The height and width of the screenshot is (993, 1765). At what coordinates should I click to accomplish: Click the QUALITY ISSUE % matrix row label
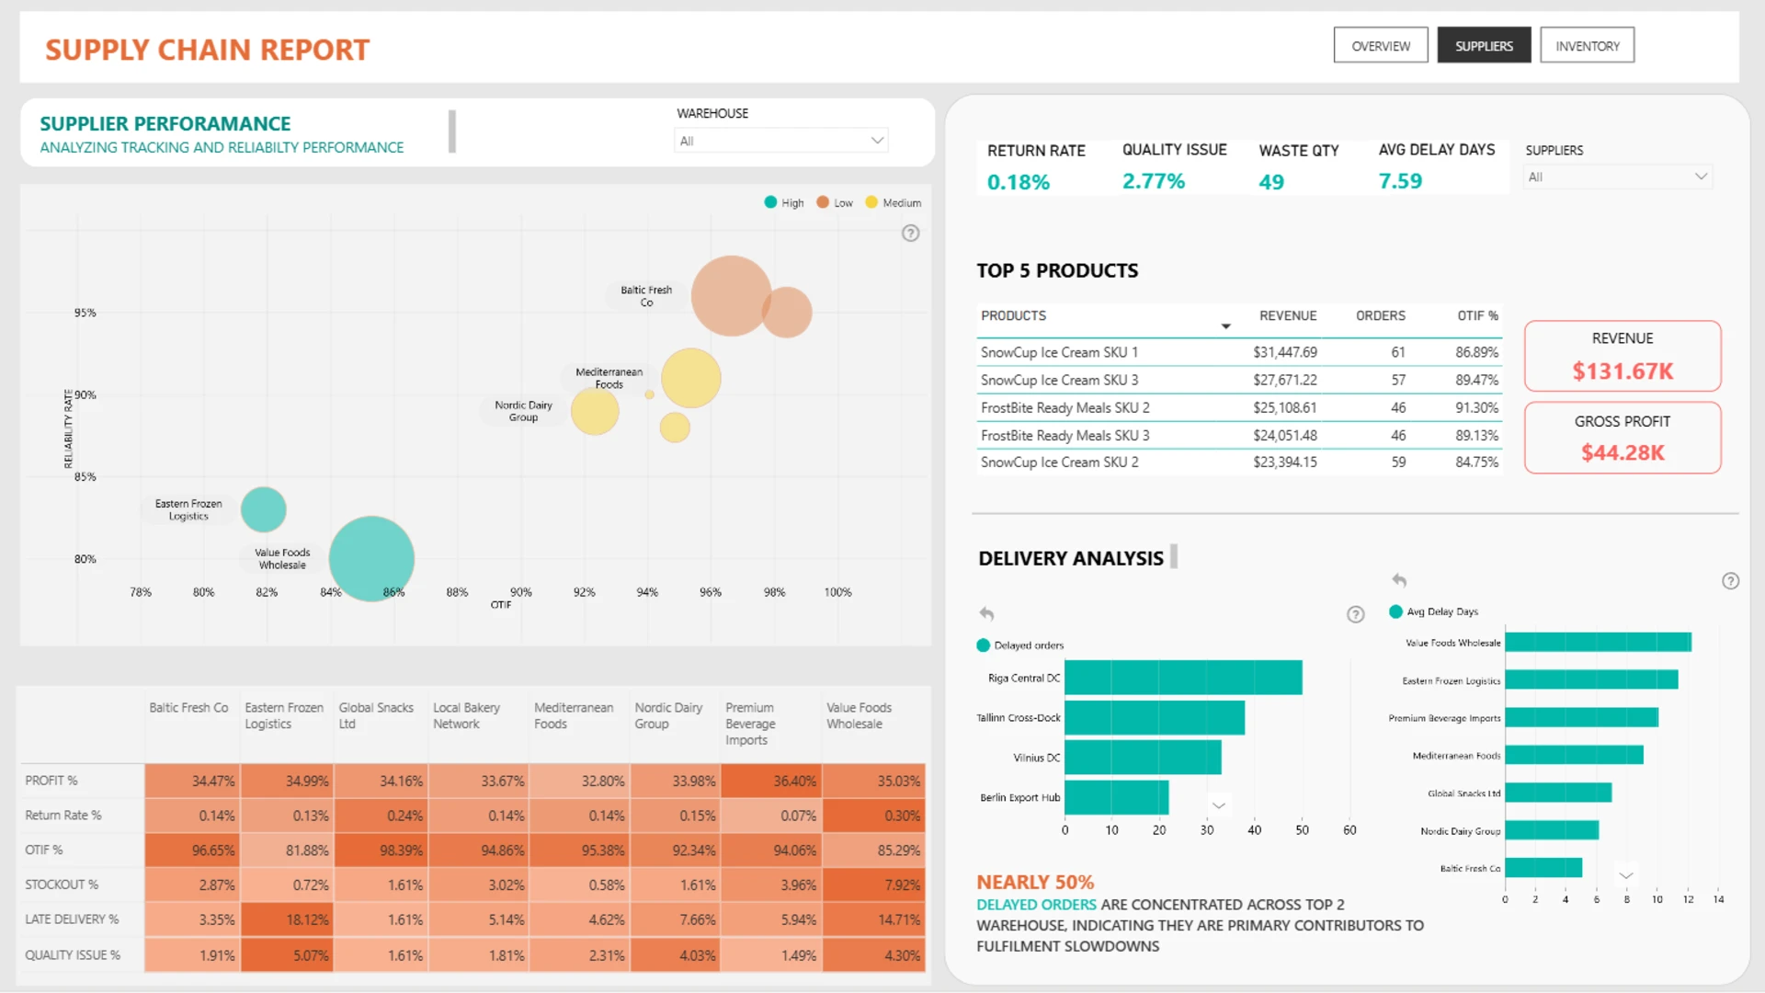coord(73,955)
